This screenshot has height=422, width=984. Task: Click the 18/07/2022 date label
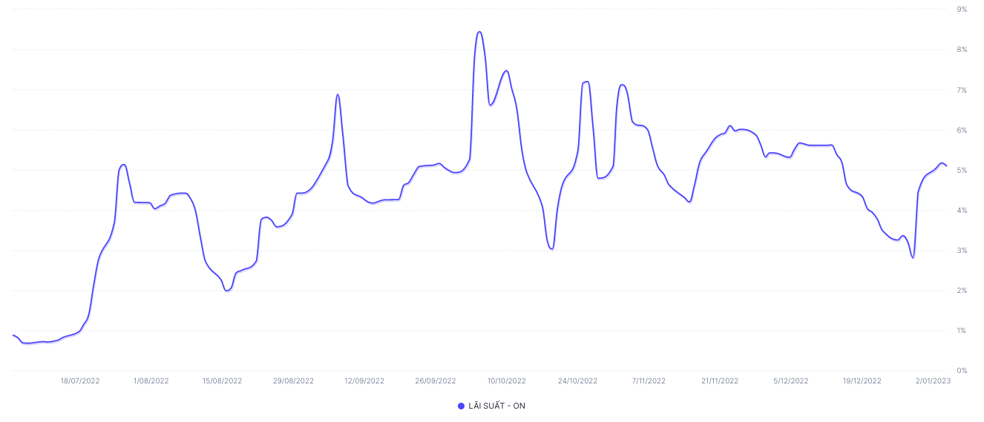pos(80,381)
